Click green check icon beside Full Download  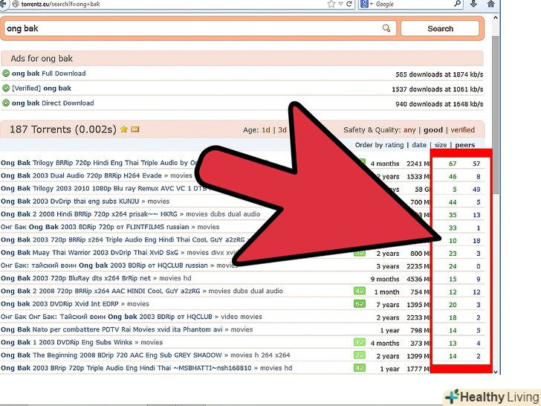(6, 73)
